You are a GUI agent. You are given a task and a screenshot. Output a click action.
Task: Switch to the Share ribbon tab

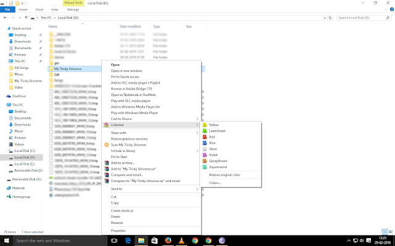click(x=39, y=10)
